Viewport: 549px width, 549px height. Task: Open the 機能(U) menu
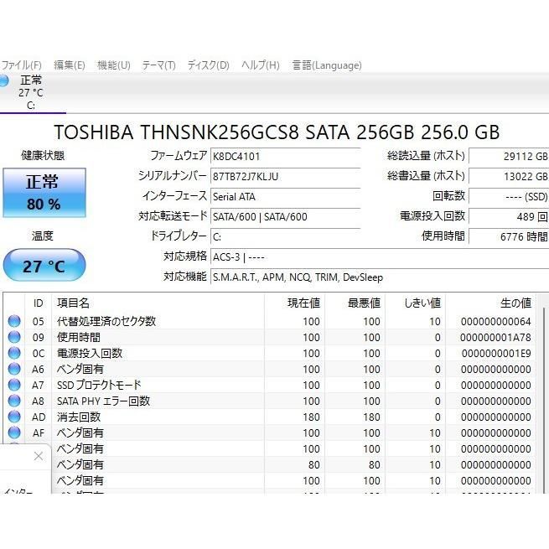tap(114, 65)
